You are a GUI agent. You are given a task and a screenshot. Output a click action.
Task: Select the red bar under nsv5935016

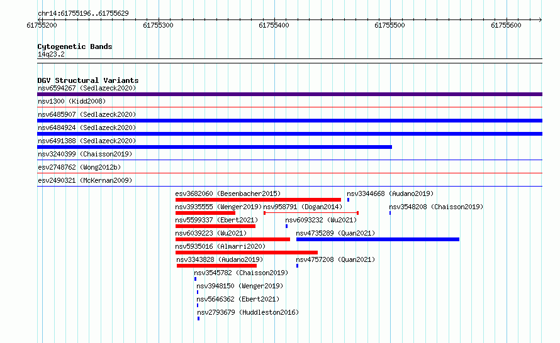pos(247,253)
